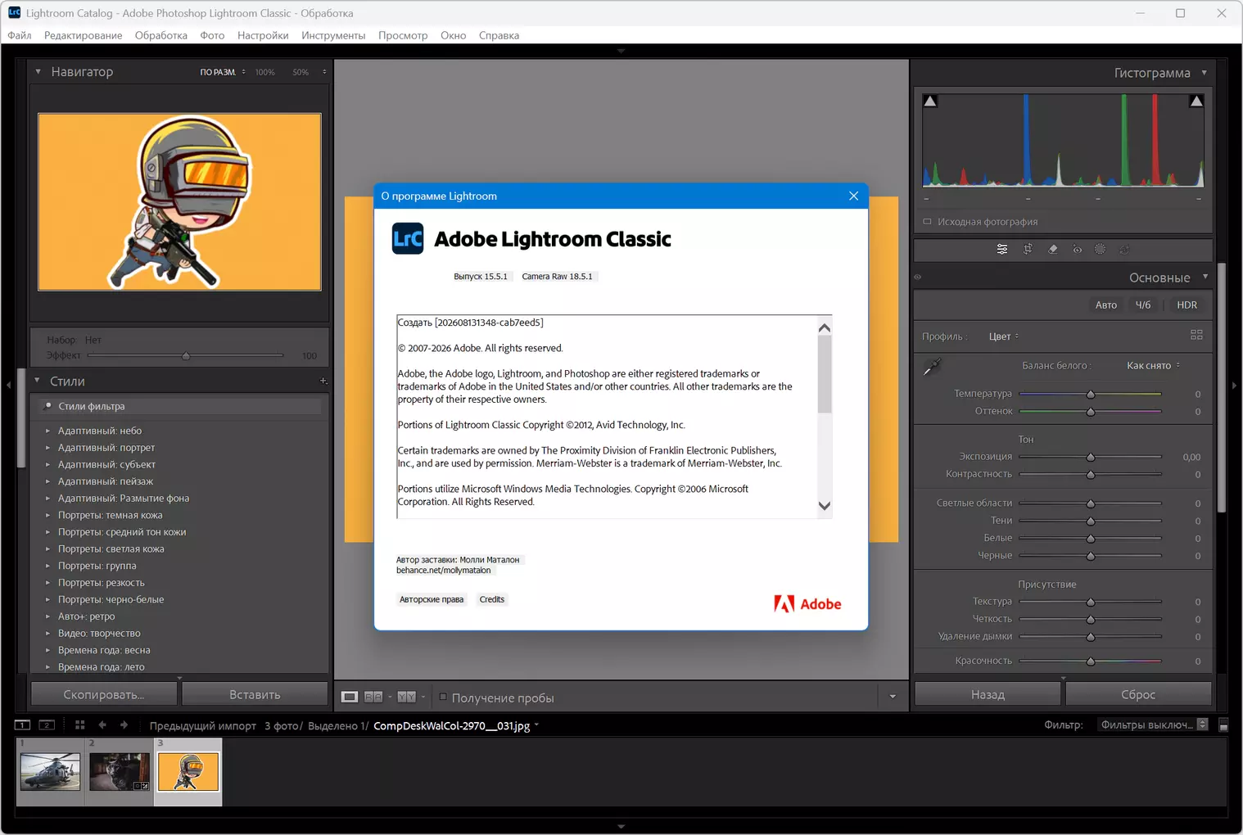Open the toolbar content dropdown arrow
Viewport: 1243px width, 835px height.
pos(893,697)
